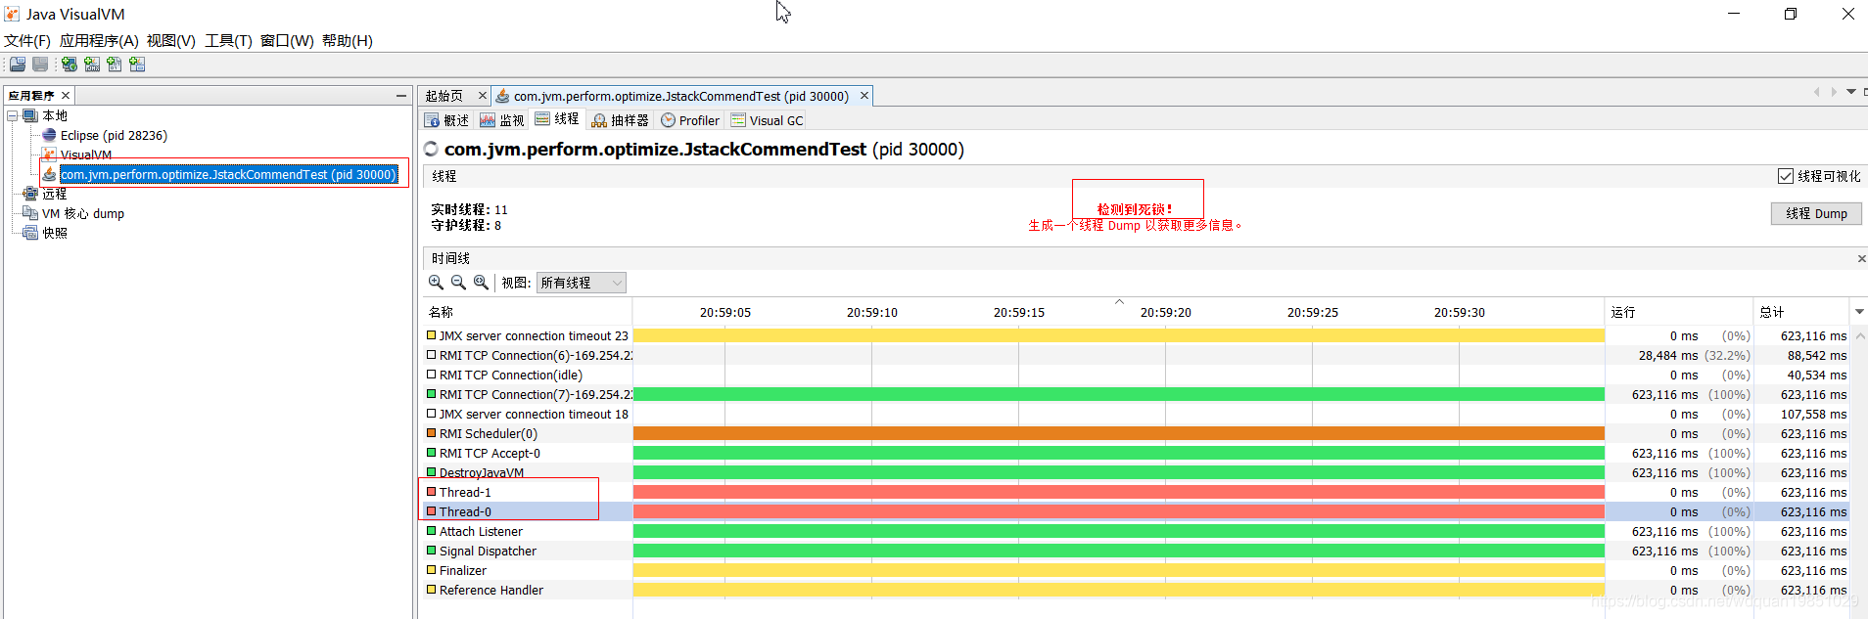Click the Eclipse application icon in tree
The height and width of the screenshot is (619, 1868).
coord(49,135)
